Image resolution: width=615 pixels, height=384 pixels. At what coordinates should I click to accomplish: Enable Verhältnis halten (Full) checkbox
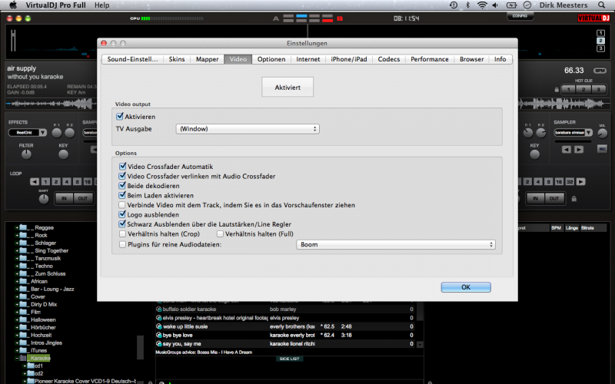pyautogui.click(x=220, y=234)
